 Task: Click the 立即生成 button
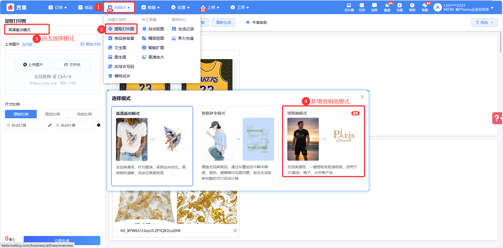pos(62,240)
